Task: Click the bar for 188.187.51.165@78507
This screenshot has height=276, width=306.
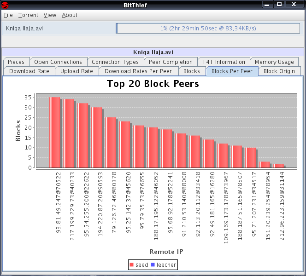Action: pyautogui.click(x=236, y=156)
